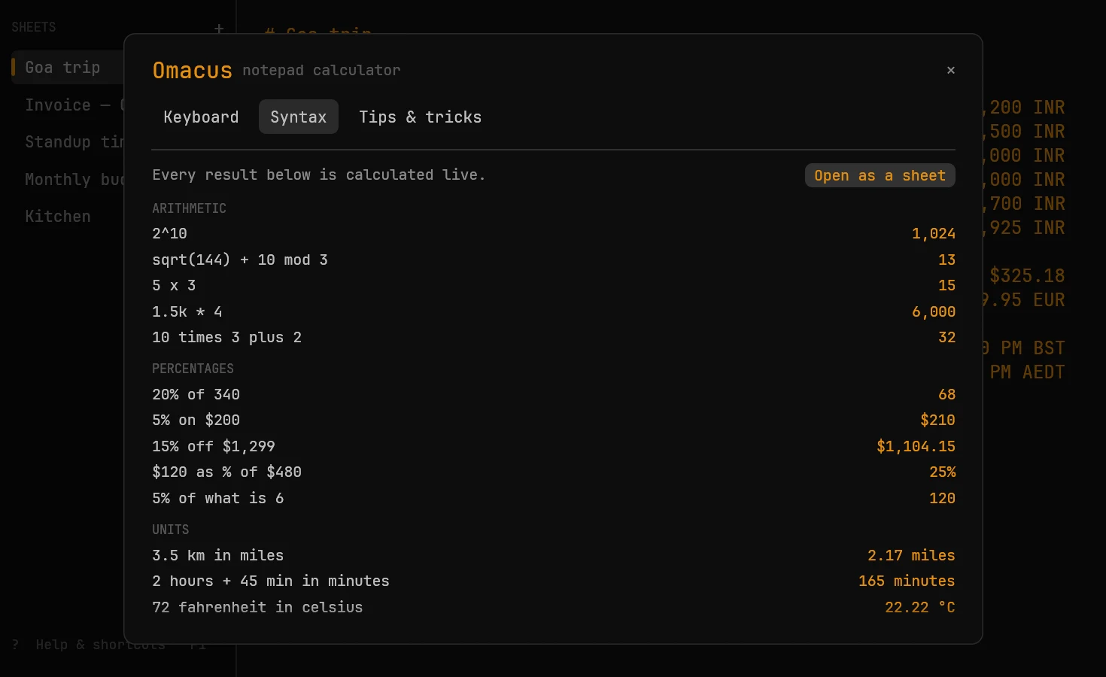
Task: Select the 10 times 3 plus 2 line
Action: pyautogui.click(x=227, y=337)
